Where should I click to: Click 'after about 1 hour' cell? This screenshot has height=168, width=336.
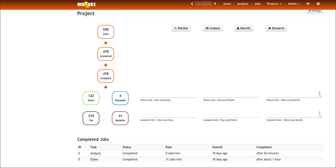tap(269, 159)
